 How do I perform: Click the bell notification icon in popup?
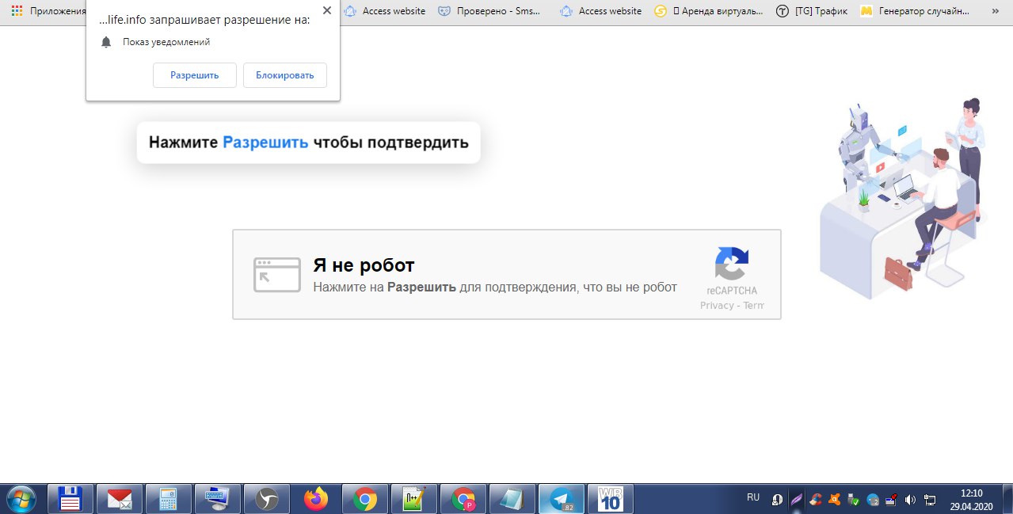tap(106, 42)
